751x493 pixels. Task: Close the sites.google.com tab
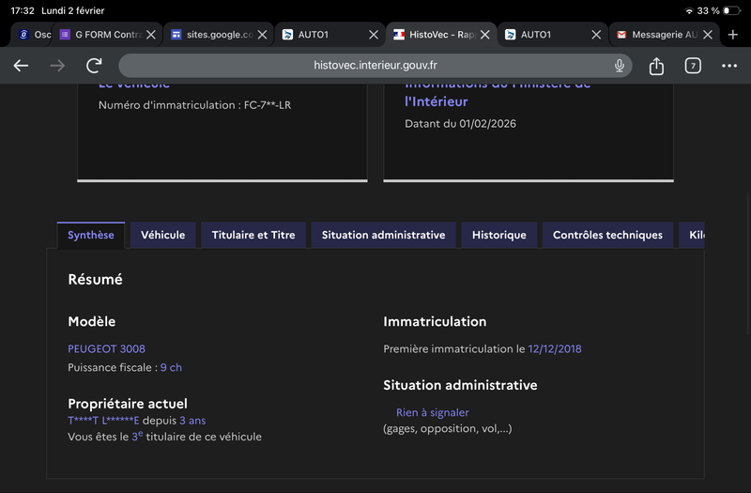pyautogui.click(x=263, y=35)
